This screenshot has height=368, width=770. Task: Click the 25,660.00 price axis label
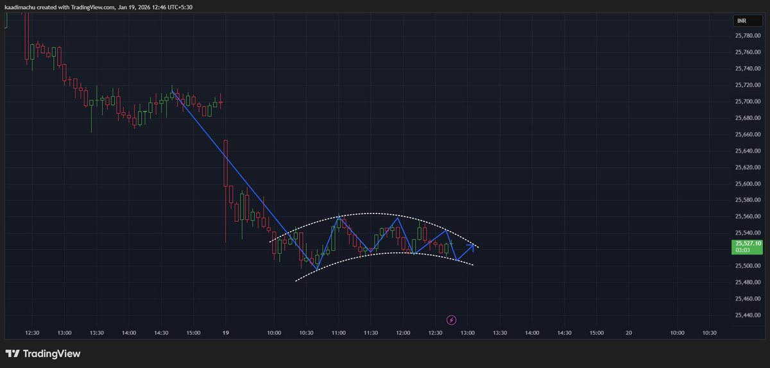(x=748, y=135)
